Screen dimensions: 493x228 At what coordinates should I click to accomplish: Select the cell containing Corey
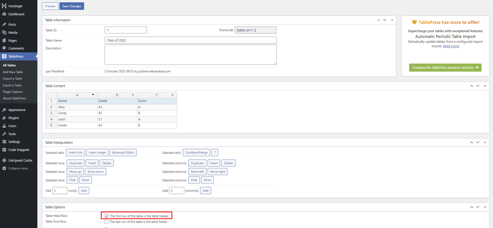coord(77,113)
